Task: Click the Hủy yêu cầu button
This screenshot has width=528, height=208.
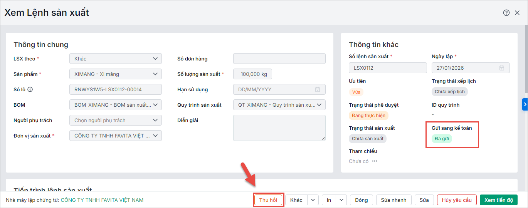Action: pos(457,200)
